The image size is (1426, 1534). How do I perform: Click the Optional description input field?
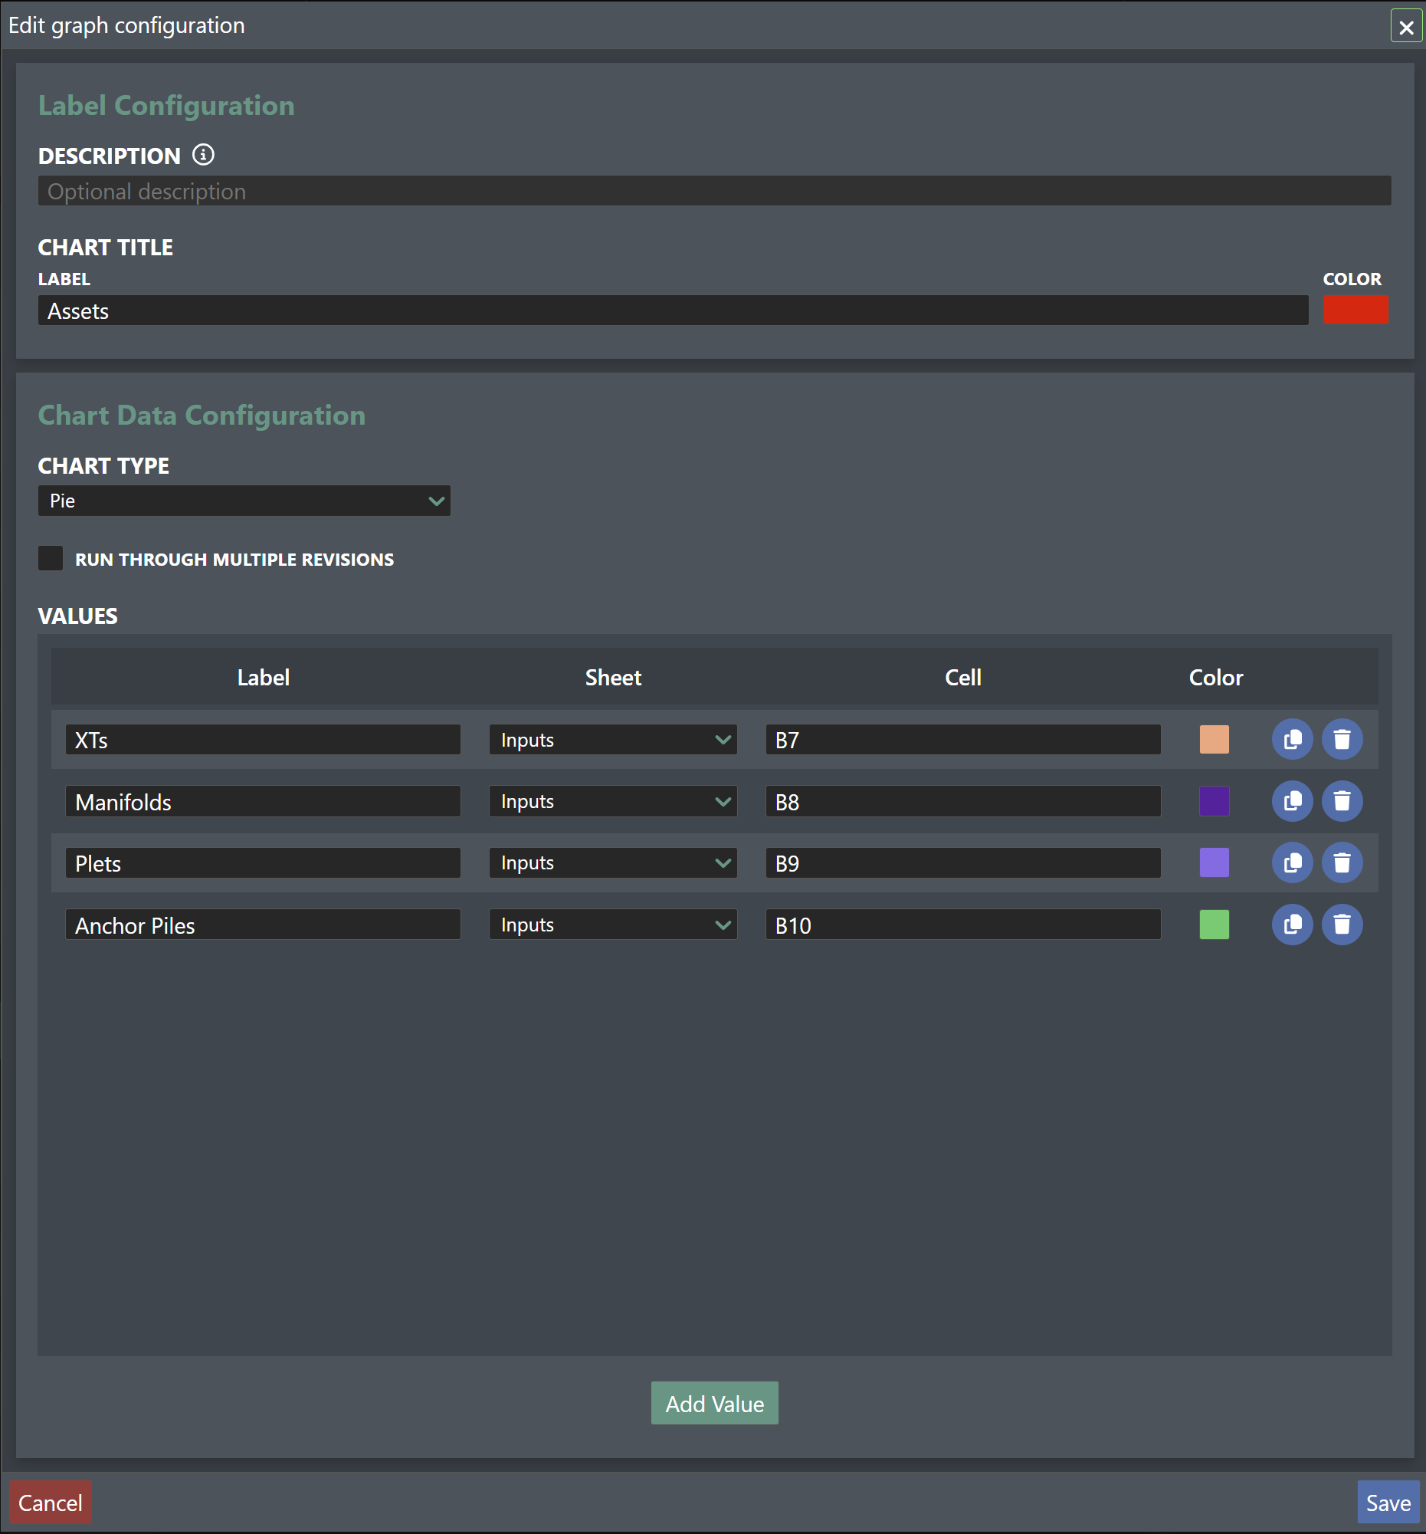click(714, 191)
